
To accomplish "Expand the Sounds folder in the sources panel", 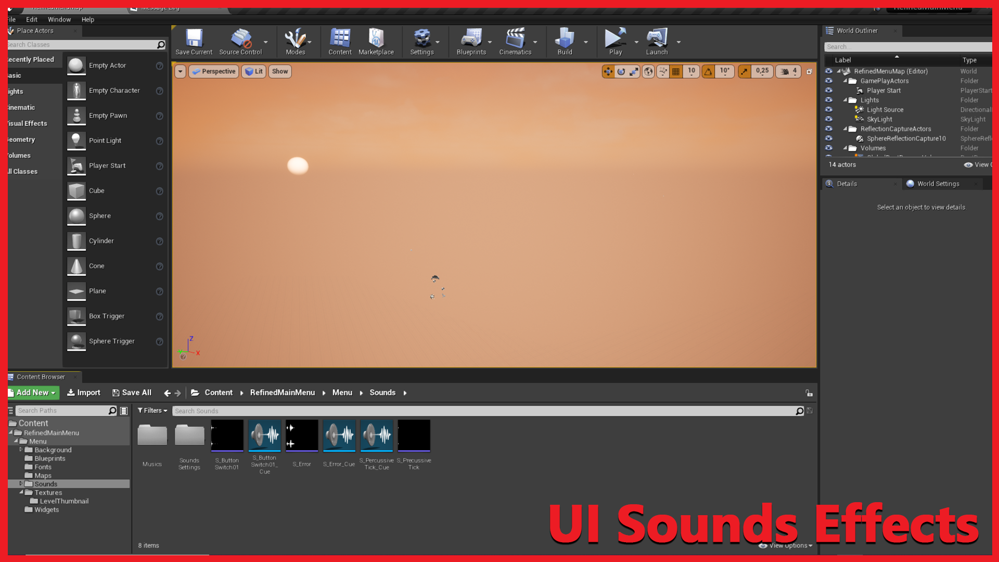I will (21, 483).
